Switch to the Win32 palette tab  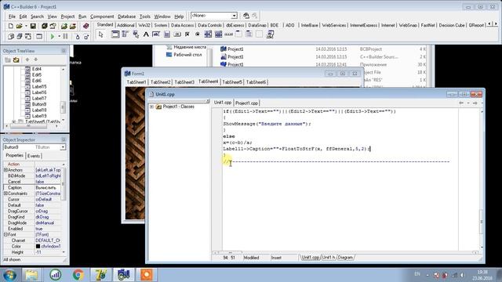point(144,25)
